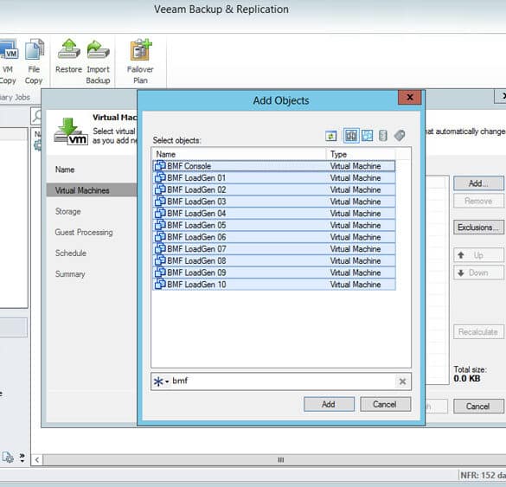Go to the Virtual Machines wizard step
The height and width of the screenshot is (487, 506).
pyautogui.click(x=92, y=190)
